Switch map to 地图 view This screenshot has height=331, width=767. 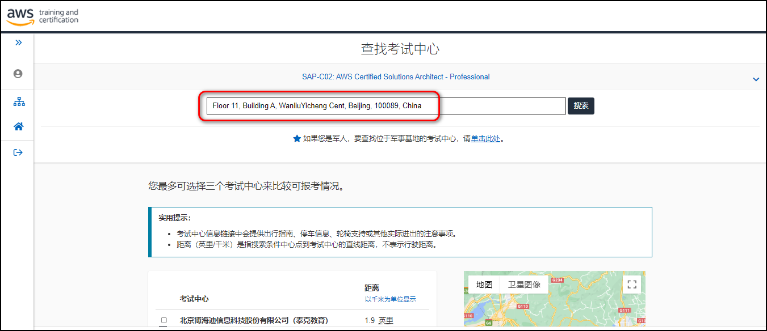coord(484,285)
